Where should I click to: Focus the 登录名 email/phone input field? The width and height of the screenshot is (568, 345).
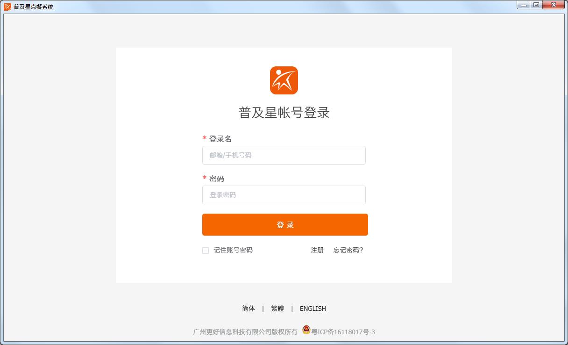(x=284, y=155)
